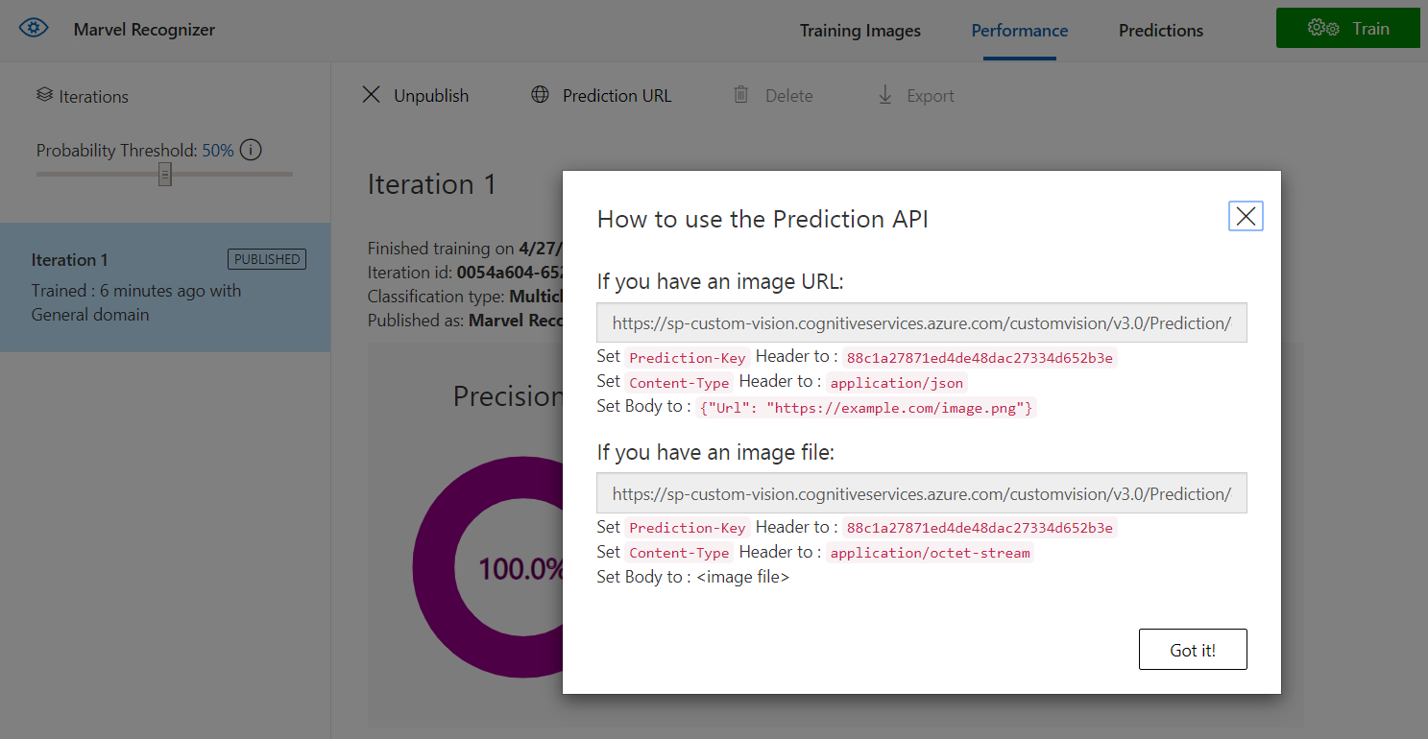Select the image URL prediction endpoint field

[x=921, y=323]
